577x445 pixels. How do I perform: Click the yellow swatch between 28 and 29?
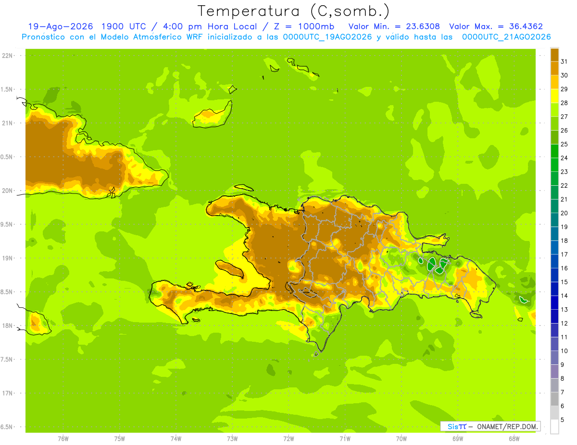(554, 96)
